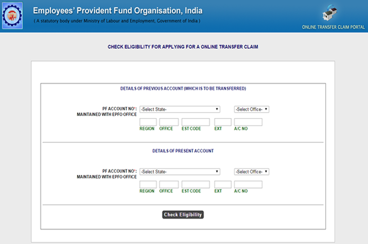Viewport: 368px width, 244px height.
Task: Click CHECK ELIGIBILITY FOR APPLYING heading
Action: point(183,47)
